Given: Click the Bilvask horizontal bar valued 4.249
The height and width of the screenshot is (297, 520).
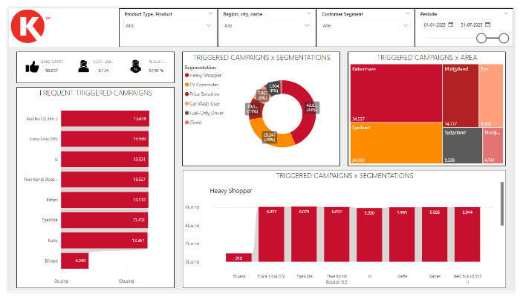Looking at the screenshot, I should coord(74,261).
